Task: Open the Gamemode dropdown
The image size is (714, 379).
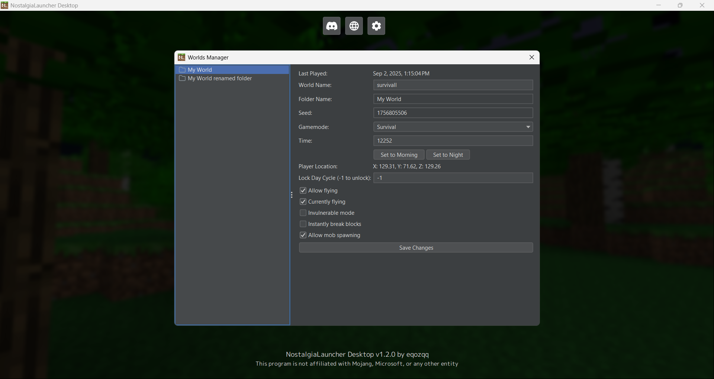Action: [453, 127]
